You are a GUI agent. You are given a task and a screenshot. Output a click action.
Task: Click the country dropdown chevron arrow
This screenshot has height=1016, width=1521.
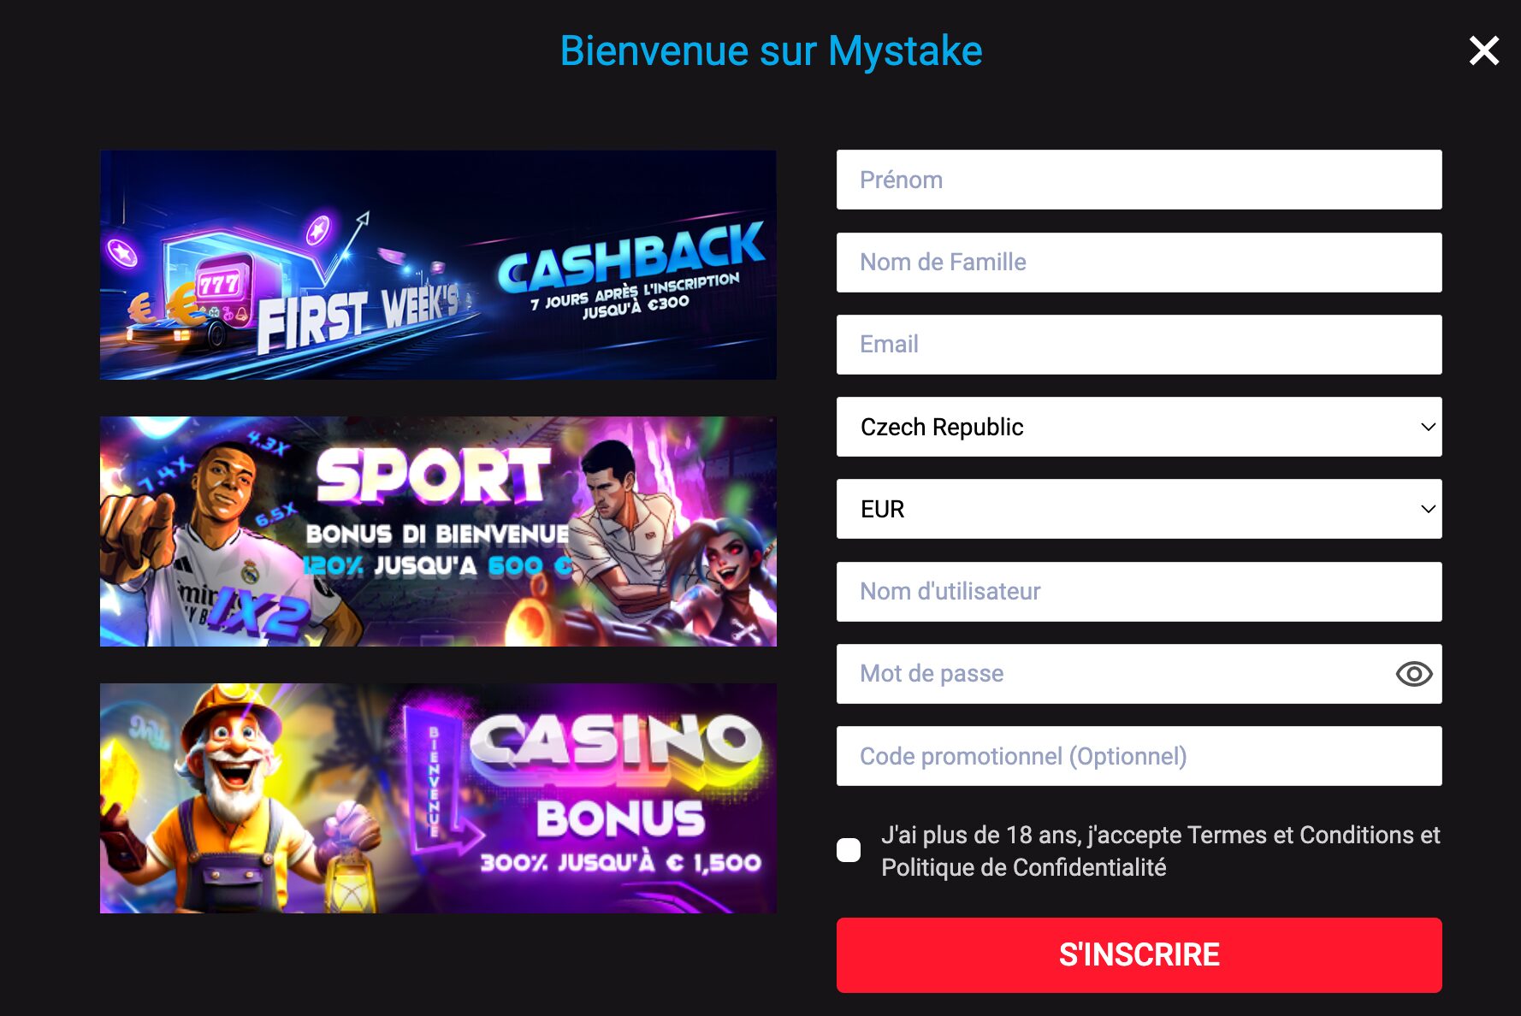click(1428, 427)
